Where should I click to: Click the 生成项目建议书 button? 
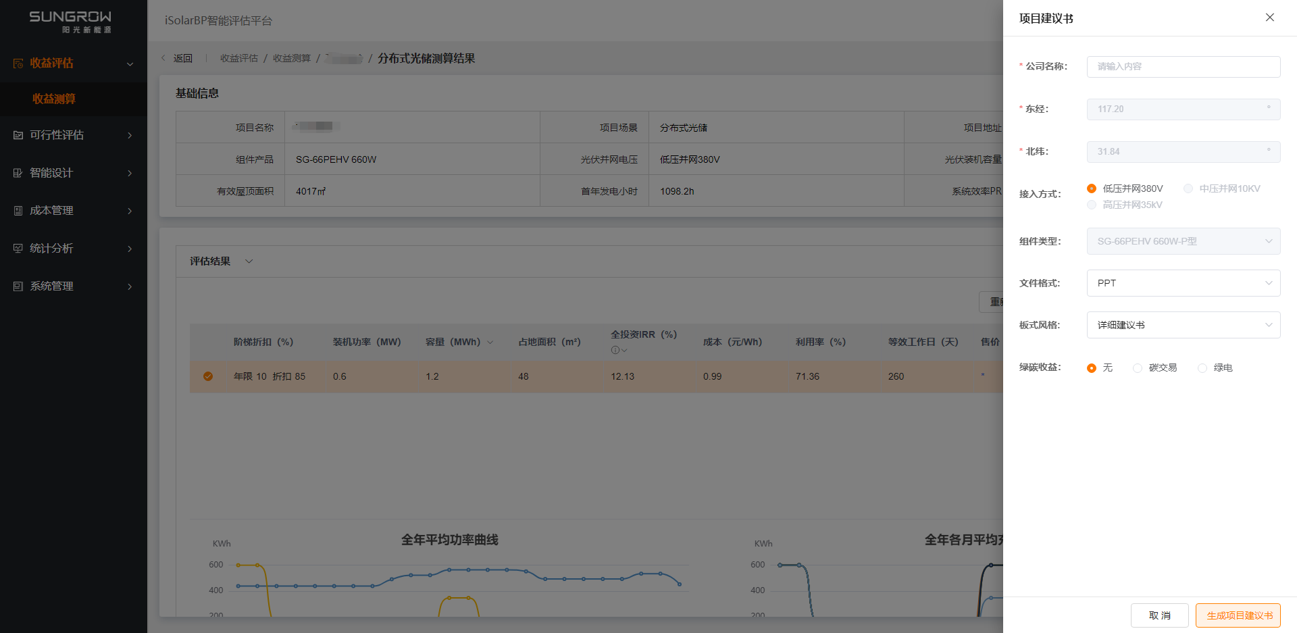(1238, 615)
